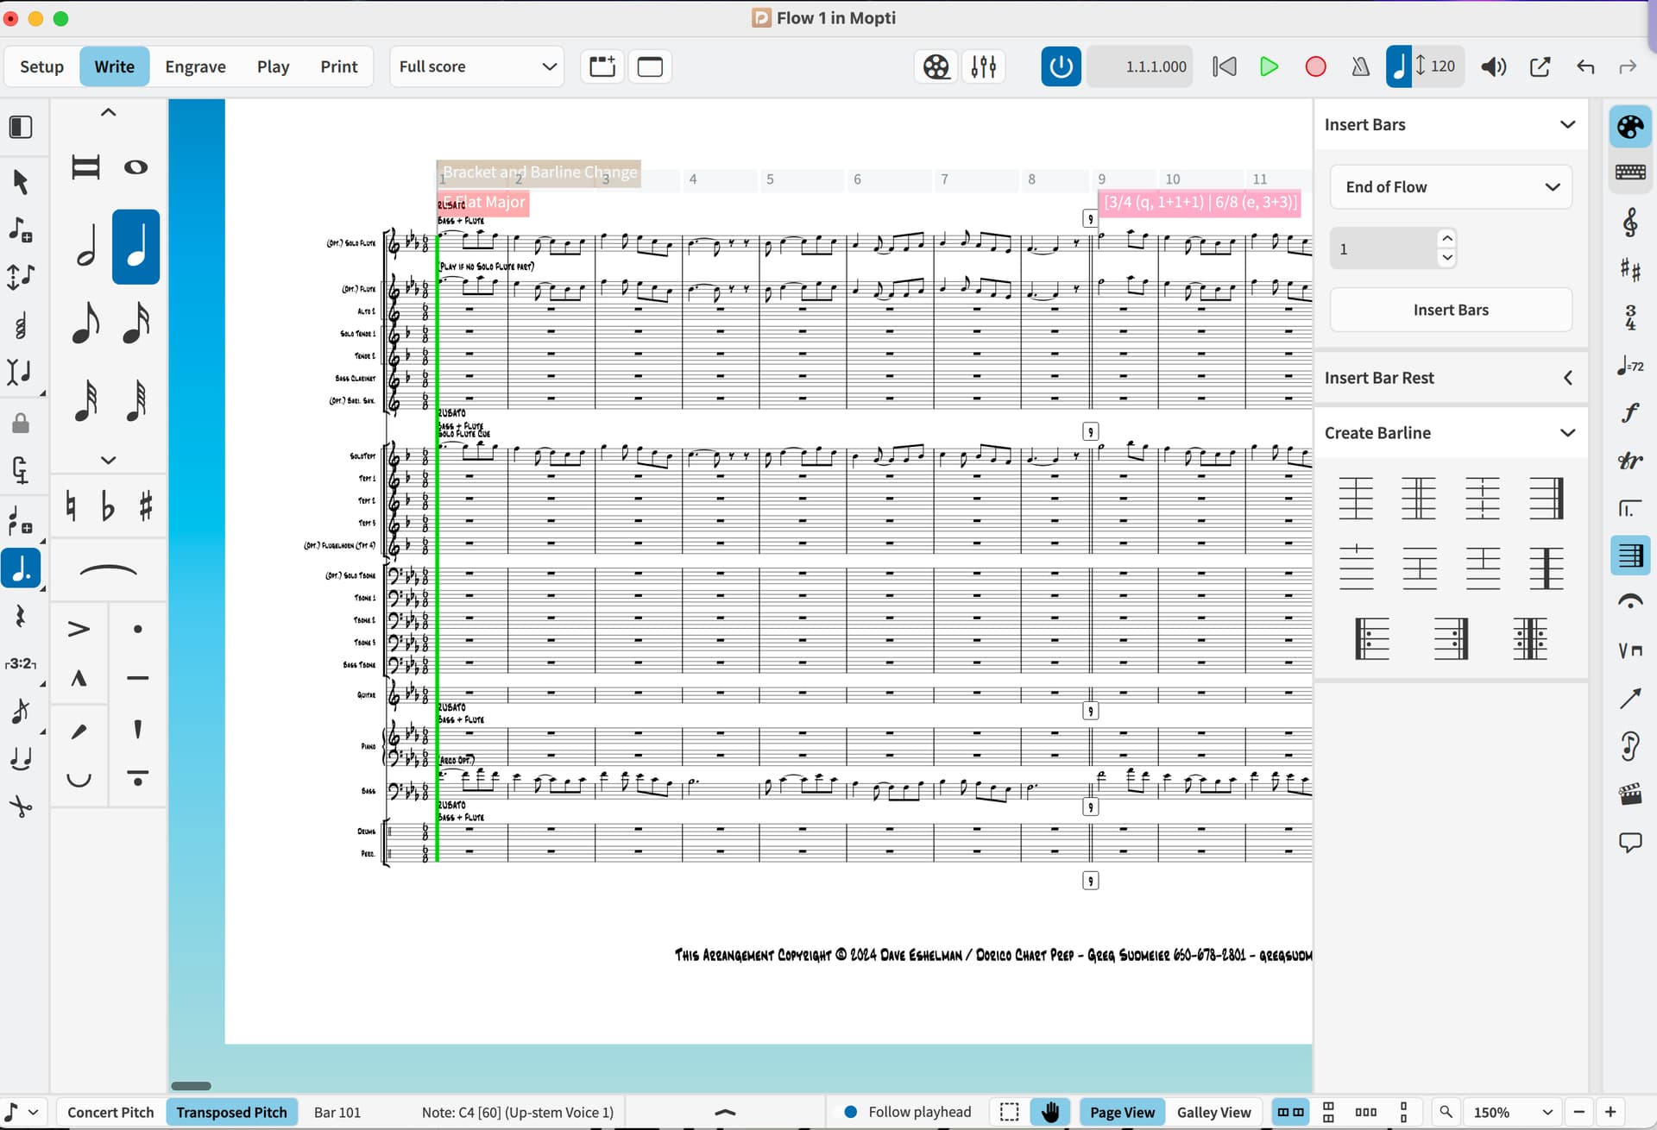Open the Clefs panel icon

1629,223
